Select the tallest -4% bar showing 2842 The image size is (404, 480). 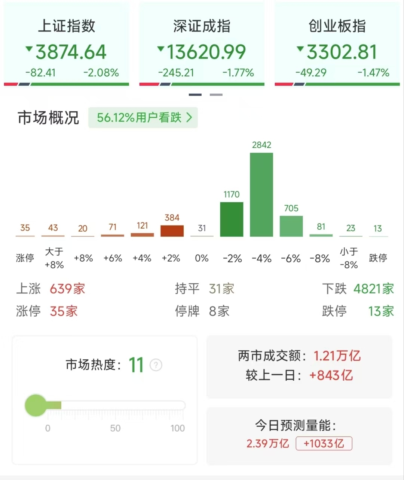tap(261, 194)
